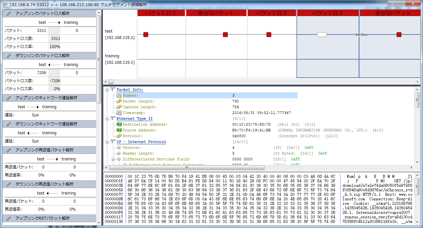Collapse the Ethernet Type II node
The height and width of the screenshot is (228, 423).
pos(107,119)
